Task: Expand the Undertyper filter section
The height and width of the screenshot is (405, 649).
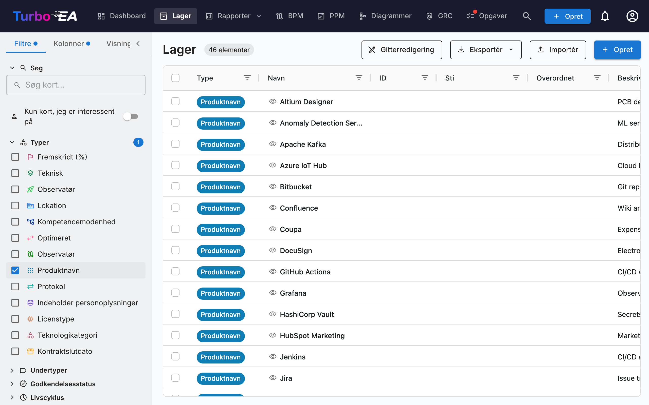Action: [x=12, y=370]
